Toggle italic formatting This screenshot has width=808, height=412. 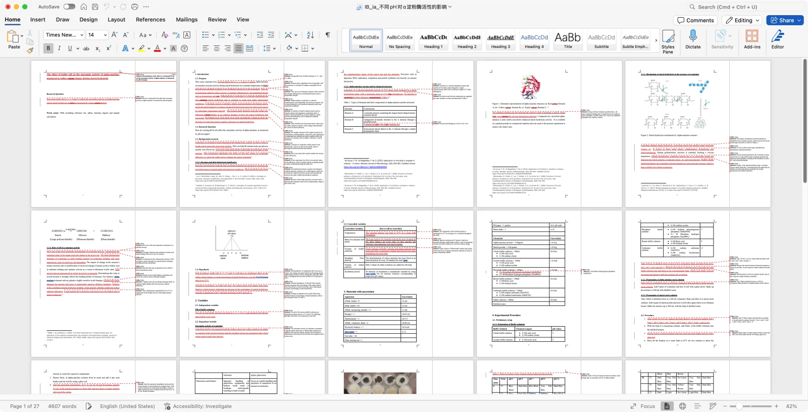pyautogui.click(x=59, y=48)
